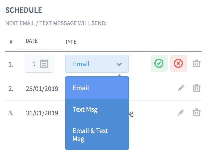Delete schedule row 1 with trash icon
Image resolution: width=216 pixels, height=161 pixels.
[197, 64]
